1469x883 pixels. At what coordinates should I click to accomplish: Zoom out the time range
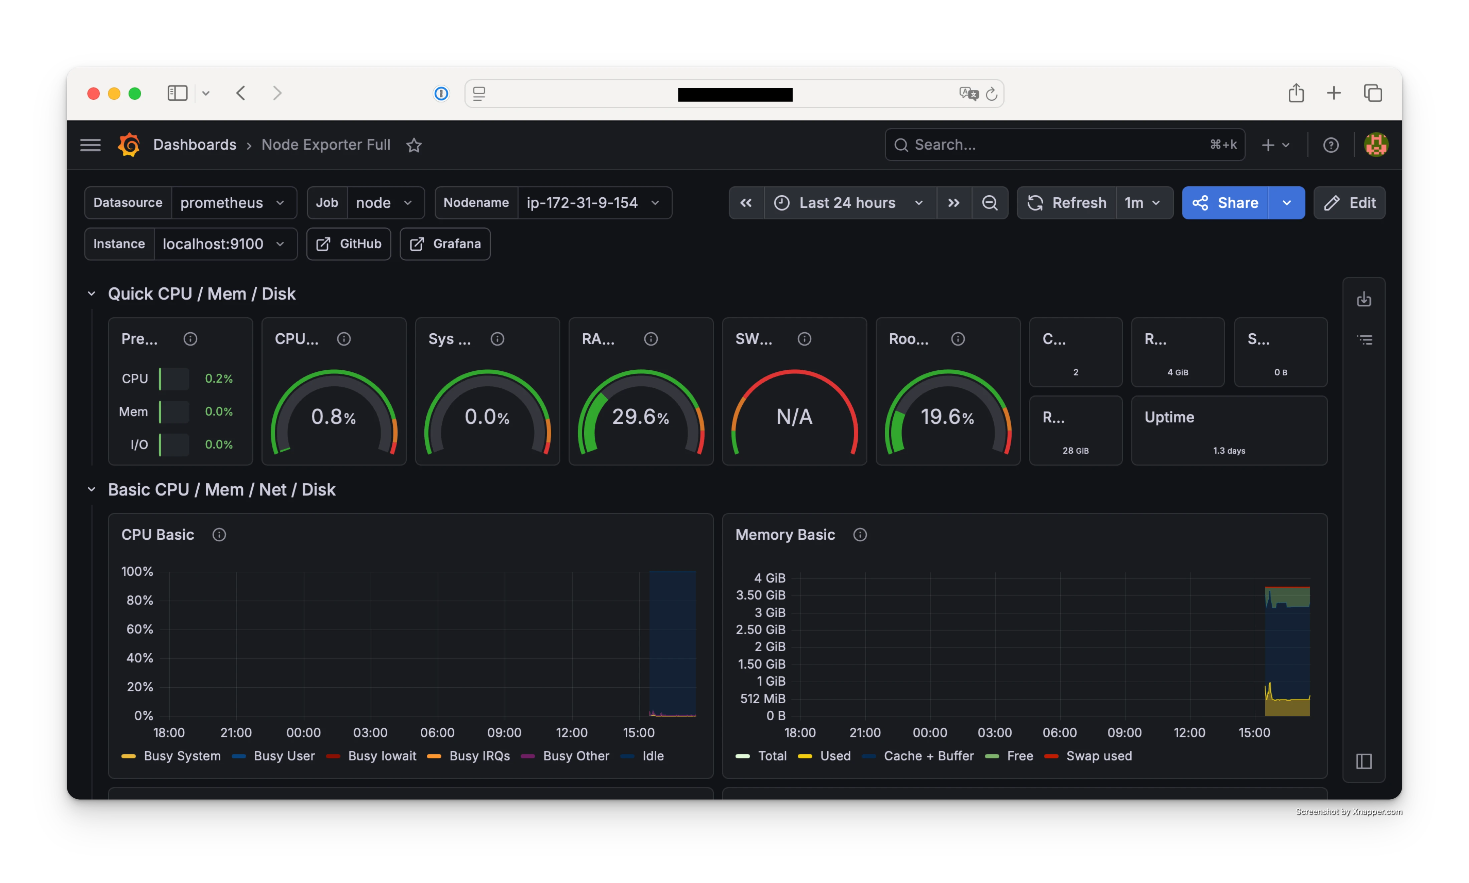tap(990, 203)
